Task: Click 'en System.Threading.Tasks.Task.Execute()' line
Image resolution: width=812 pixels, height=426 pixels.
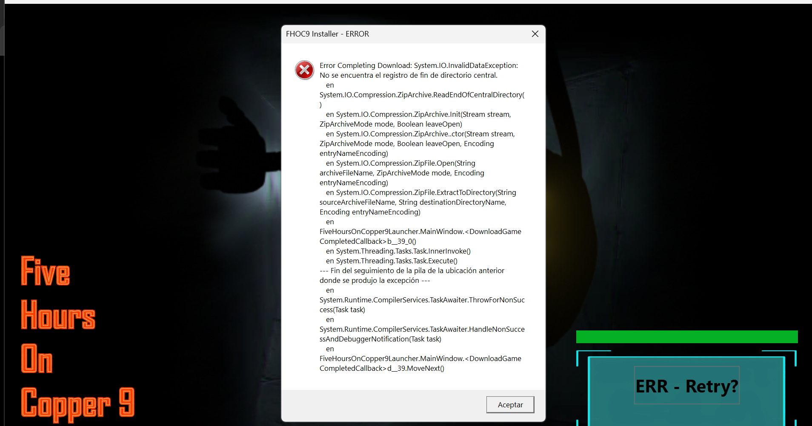Action: [392, 261]
